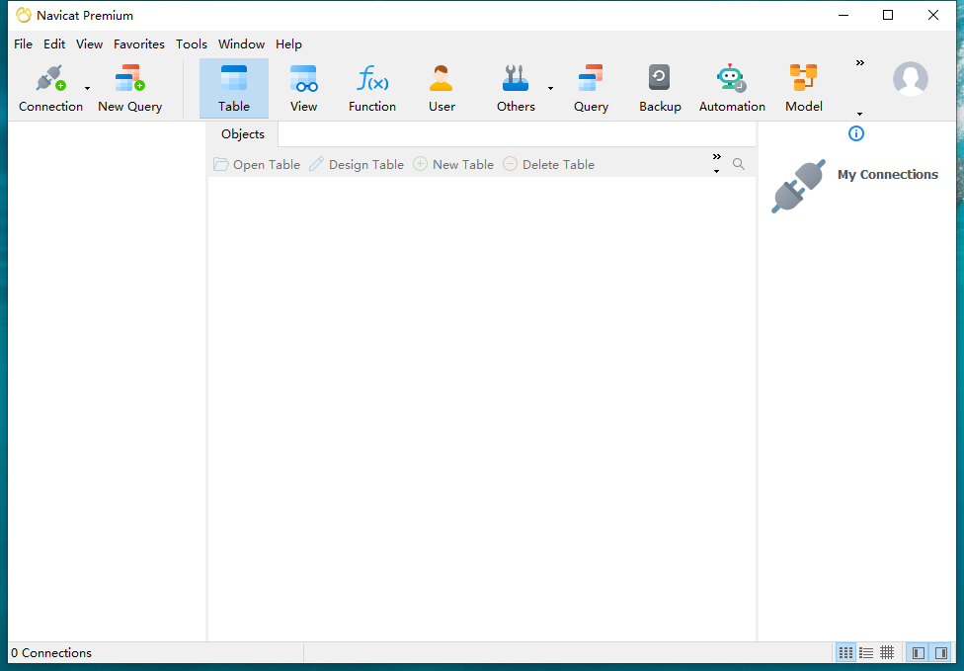Open main toolbar options small arrow

[859, 114]
